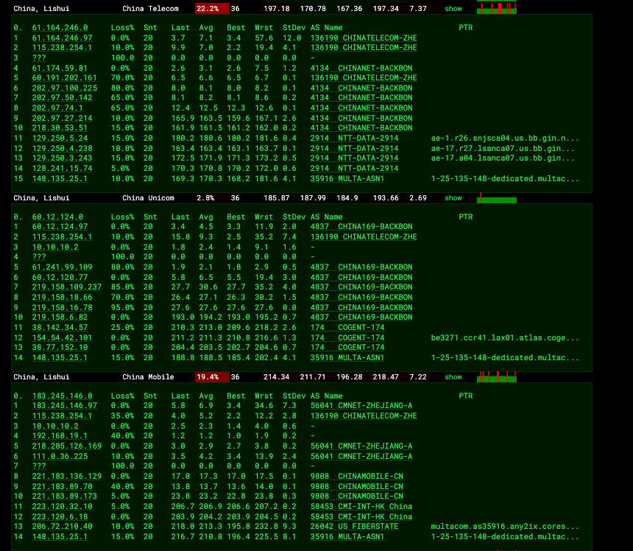Open IP address 221.183.136.129
Screen dimensions: 633x551
[x=67, y=476]
